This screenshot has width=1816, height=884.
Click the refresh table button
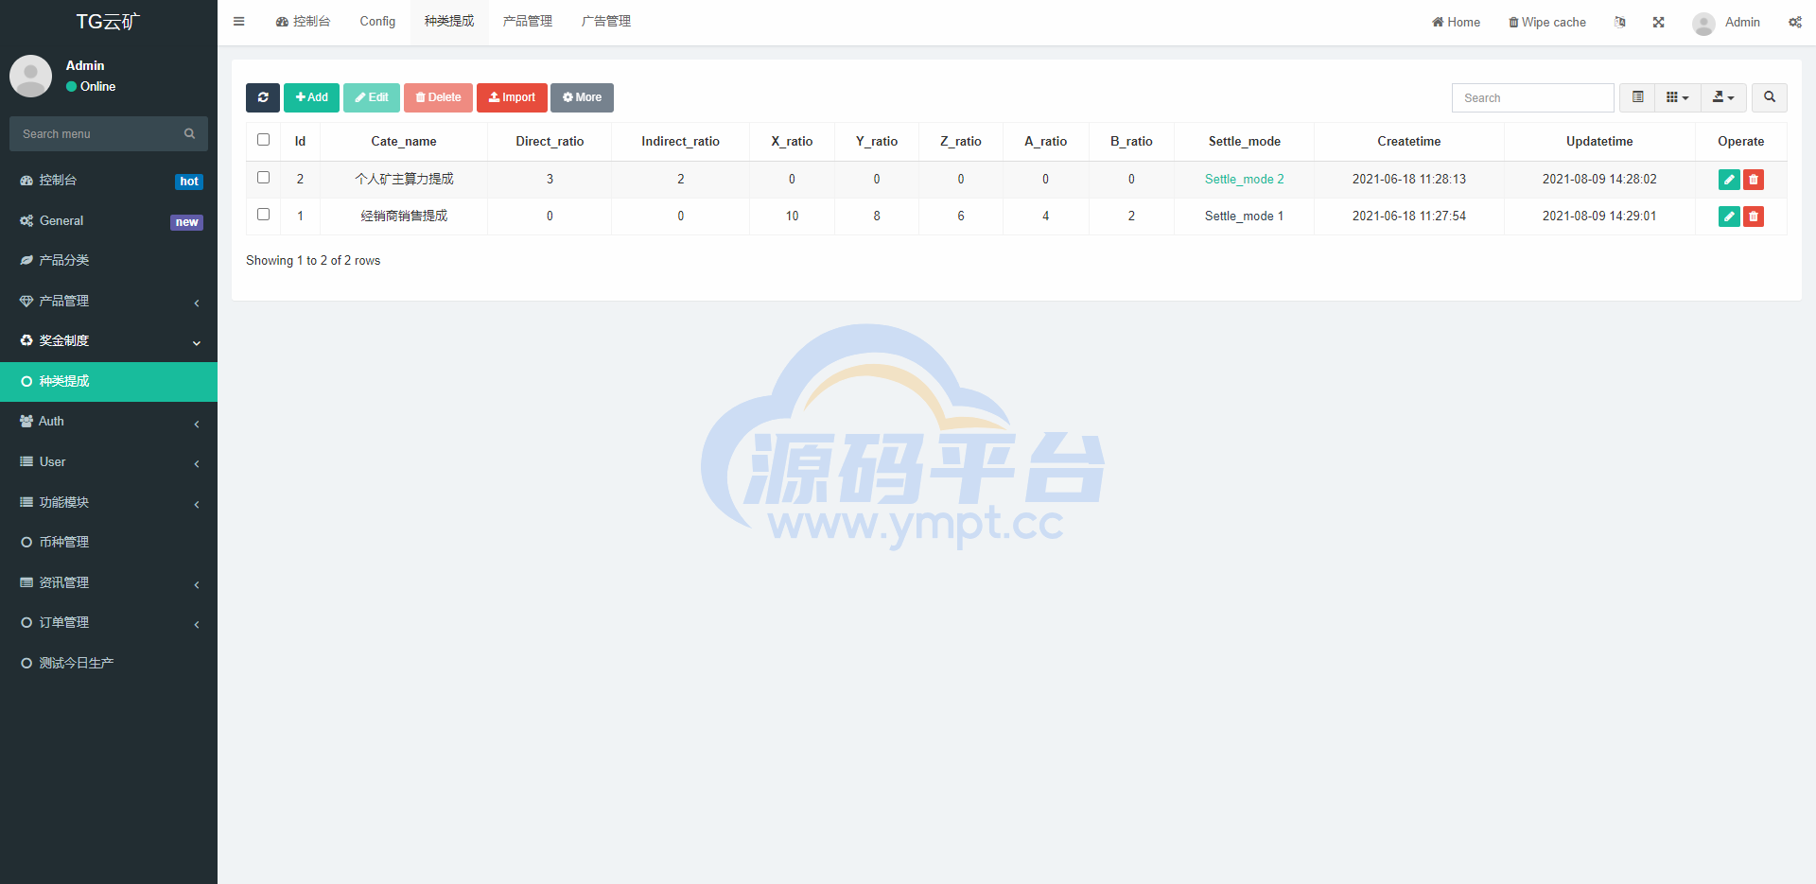pyautogui.click(x=263, y=97)
